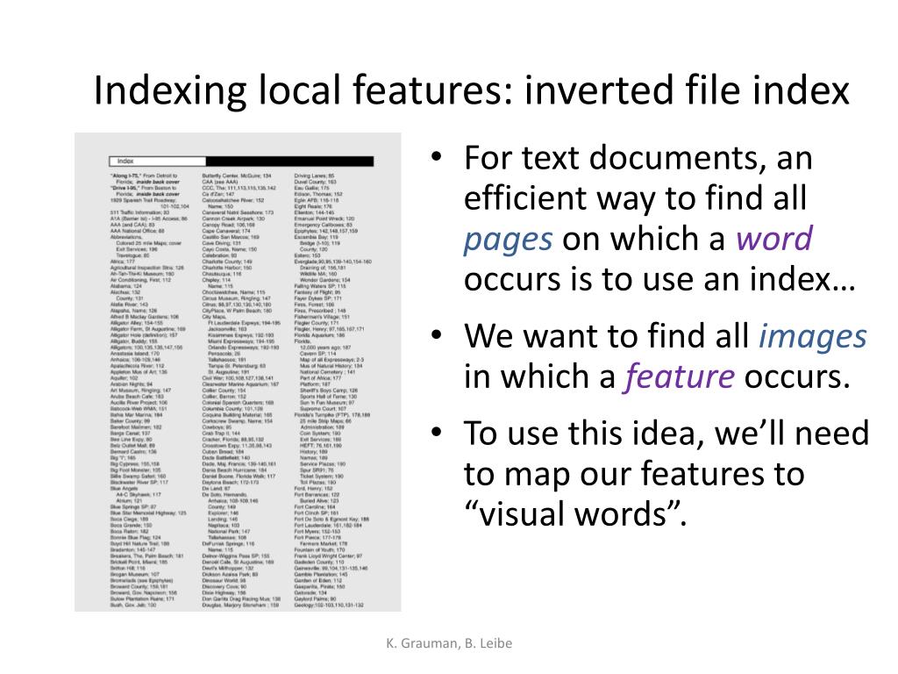Click the index entry "Cape Canaveral; 174"

(226, 231)
